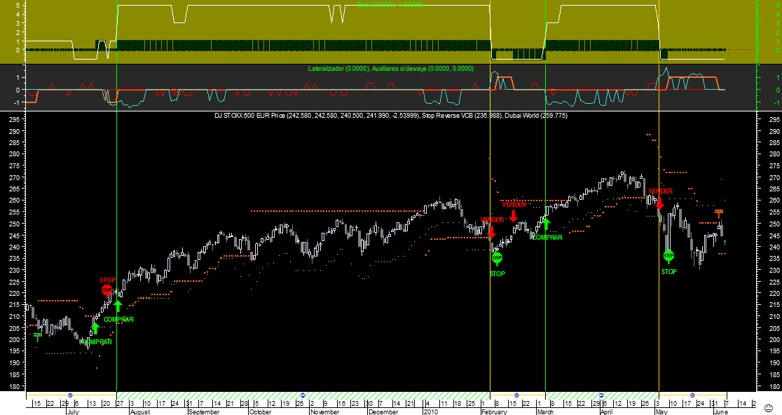Image resolution: width=782 pixels, height=415 pixels.
Task: Click the December month label on time axis
Action: coord(383,412)
